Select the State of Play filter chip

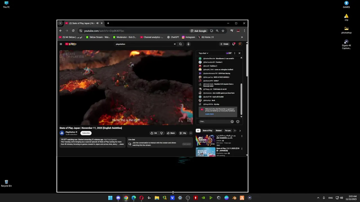click(208, 130)
